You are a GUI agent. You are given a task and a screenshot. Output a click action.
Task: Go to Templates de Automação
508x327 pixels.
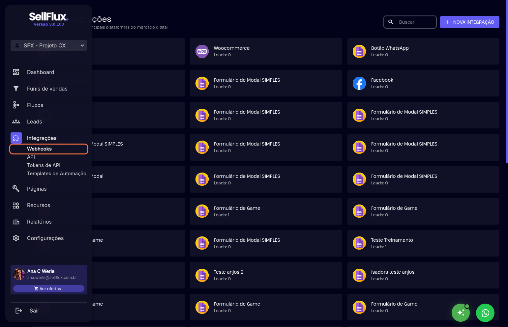pos(56,174)
